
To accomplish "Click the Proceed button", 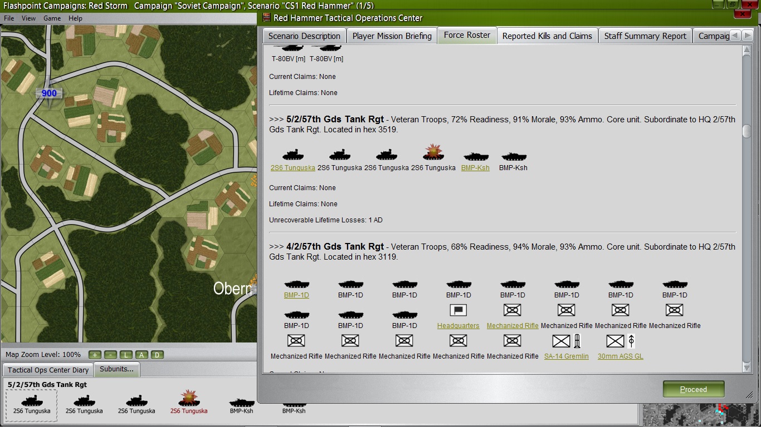I will (694, 389).
